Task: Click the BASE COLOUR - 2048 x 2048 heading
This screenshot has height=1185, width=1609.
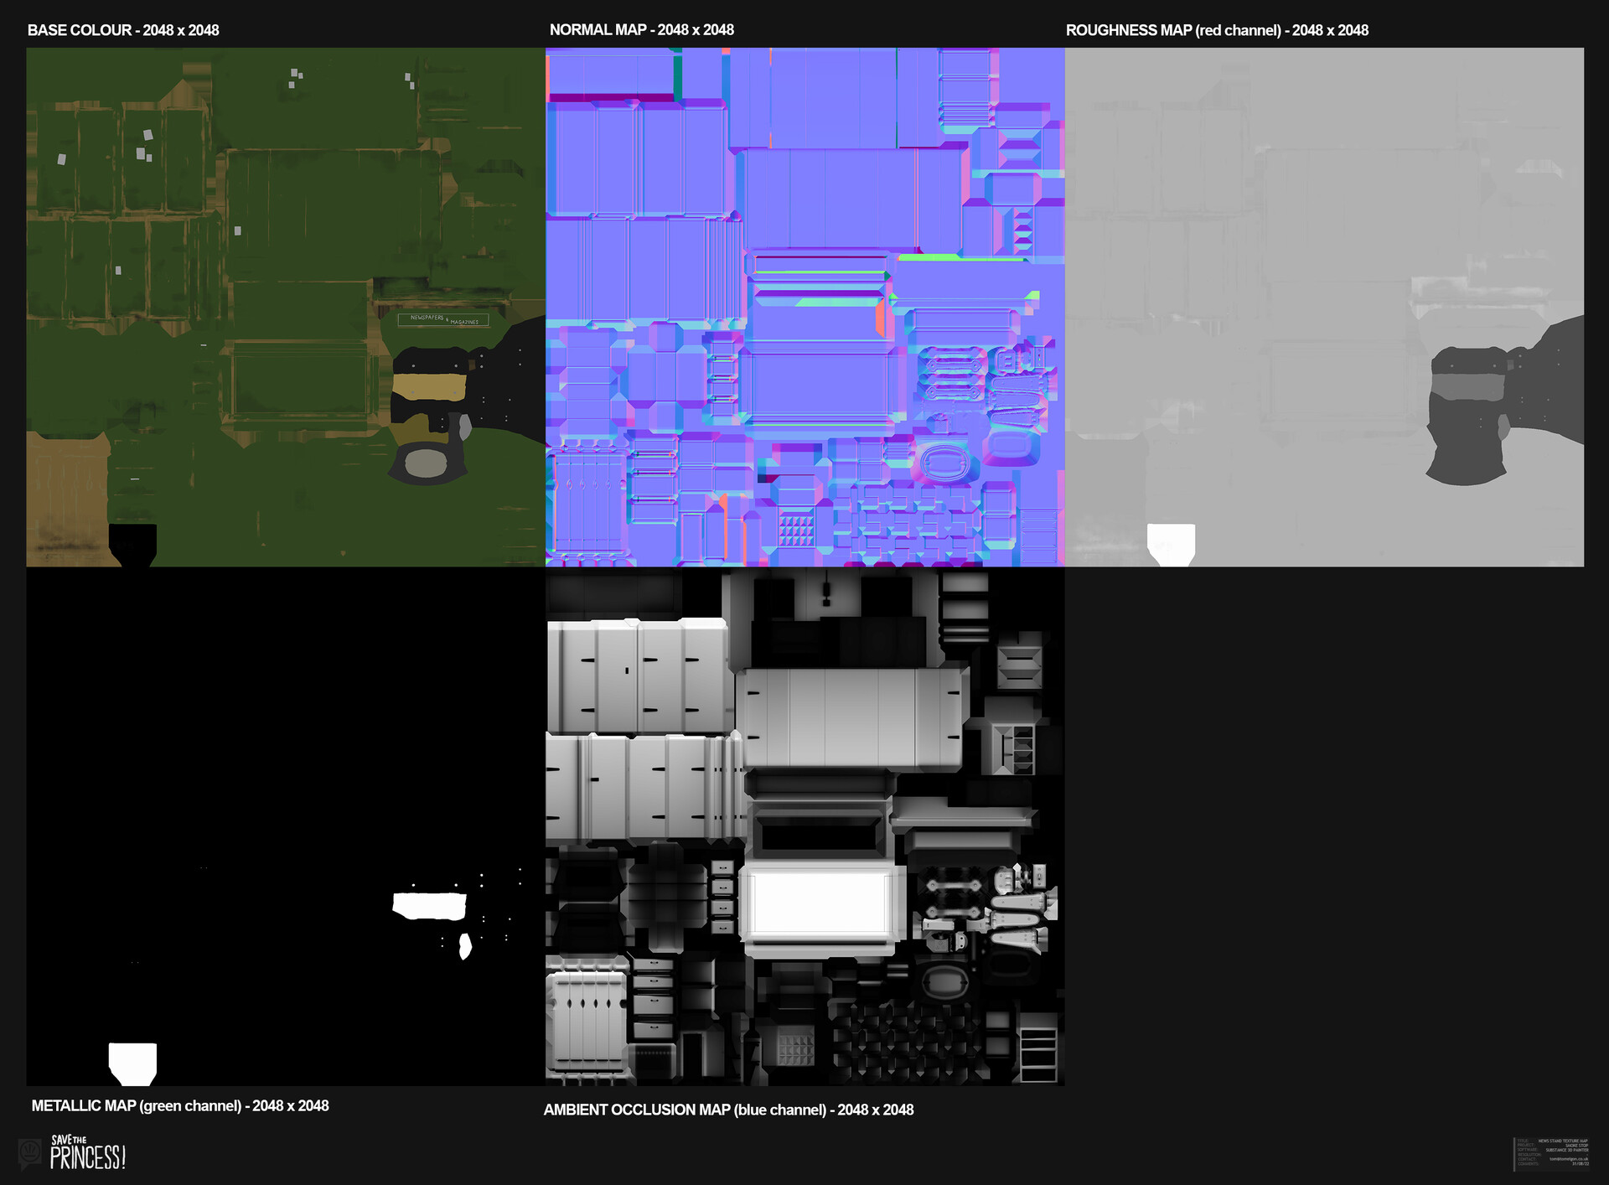Action: pyautogui.click(x=123, y=30)
